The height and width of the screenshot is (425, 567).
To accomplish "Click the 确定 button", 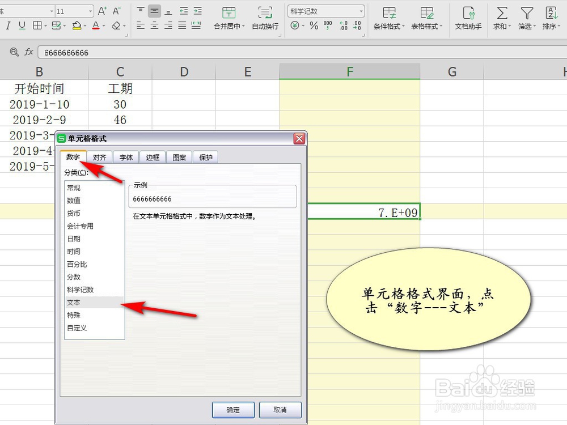I will tap(233, 410).
